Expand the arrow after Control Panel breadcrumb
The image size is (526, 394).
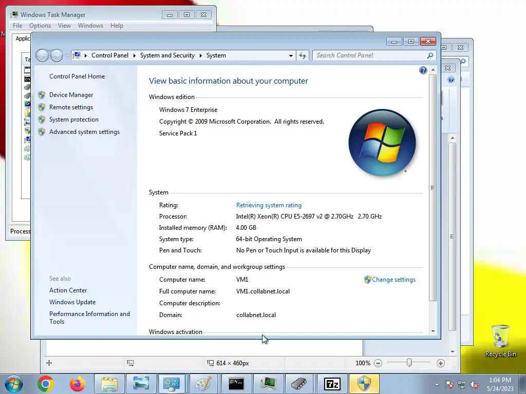pos(134,55)
